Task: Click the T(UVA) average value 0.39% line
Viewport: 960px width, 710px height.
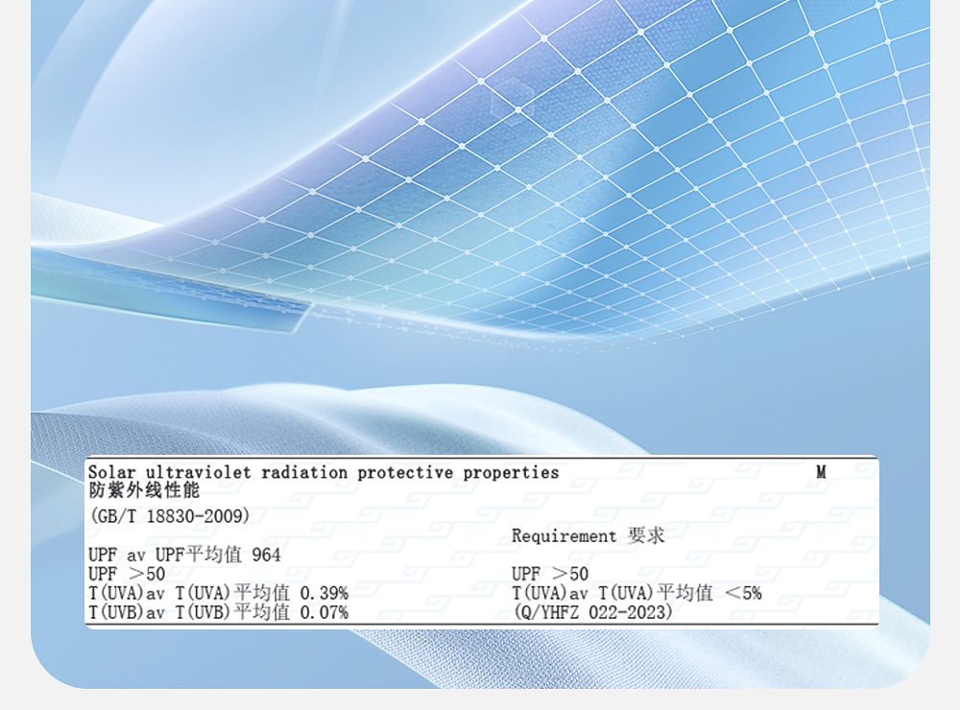Action: (x=218, y=593)
